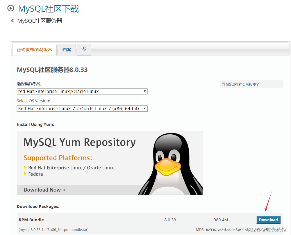Screen dimensions: 291x235
Task: Click the Supported Platforms: heading
Action: (58, 158)
